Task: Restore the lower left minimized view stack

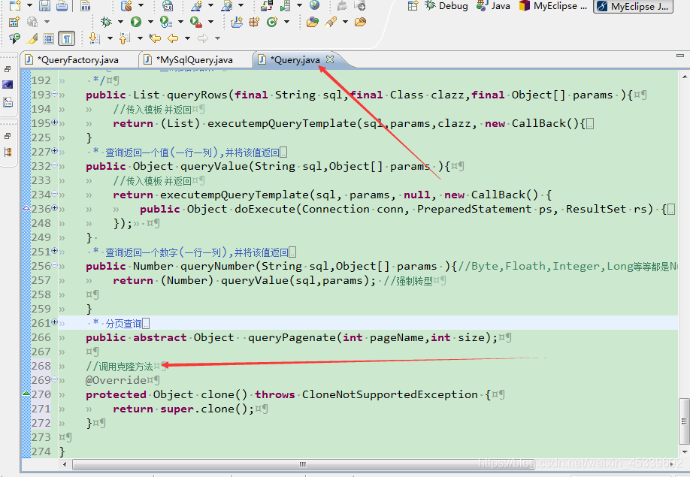Action: point(8,136)
